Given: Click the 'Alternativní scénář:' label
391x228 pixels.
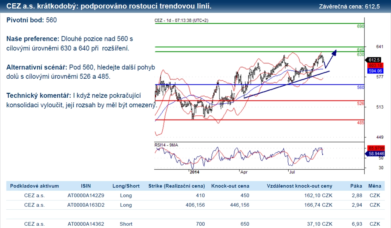Looking at the screenshot, I should [37, 67].
